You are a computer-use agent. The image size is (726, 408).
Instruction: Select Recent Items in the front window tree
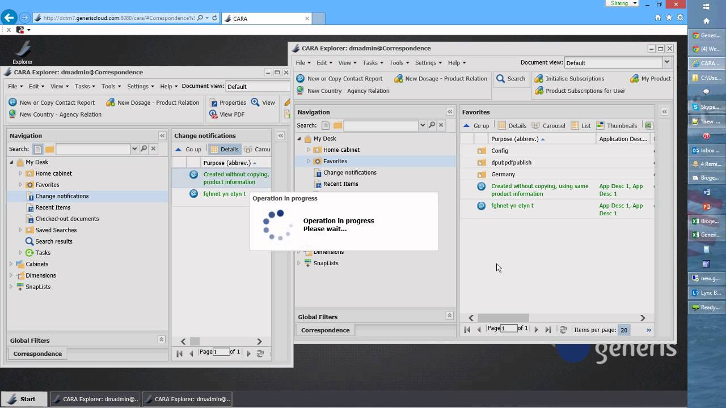coord(341,184)
